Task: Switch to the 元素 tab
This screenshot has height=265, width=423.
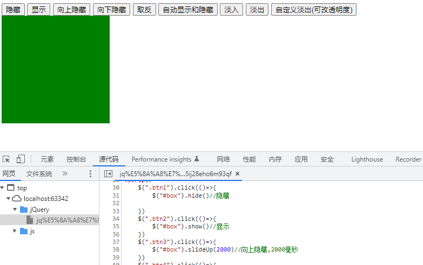Action: [x=47, y=159]
